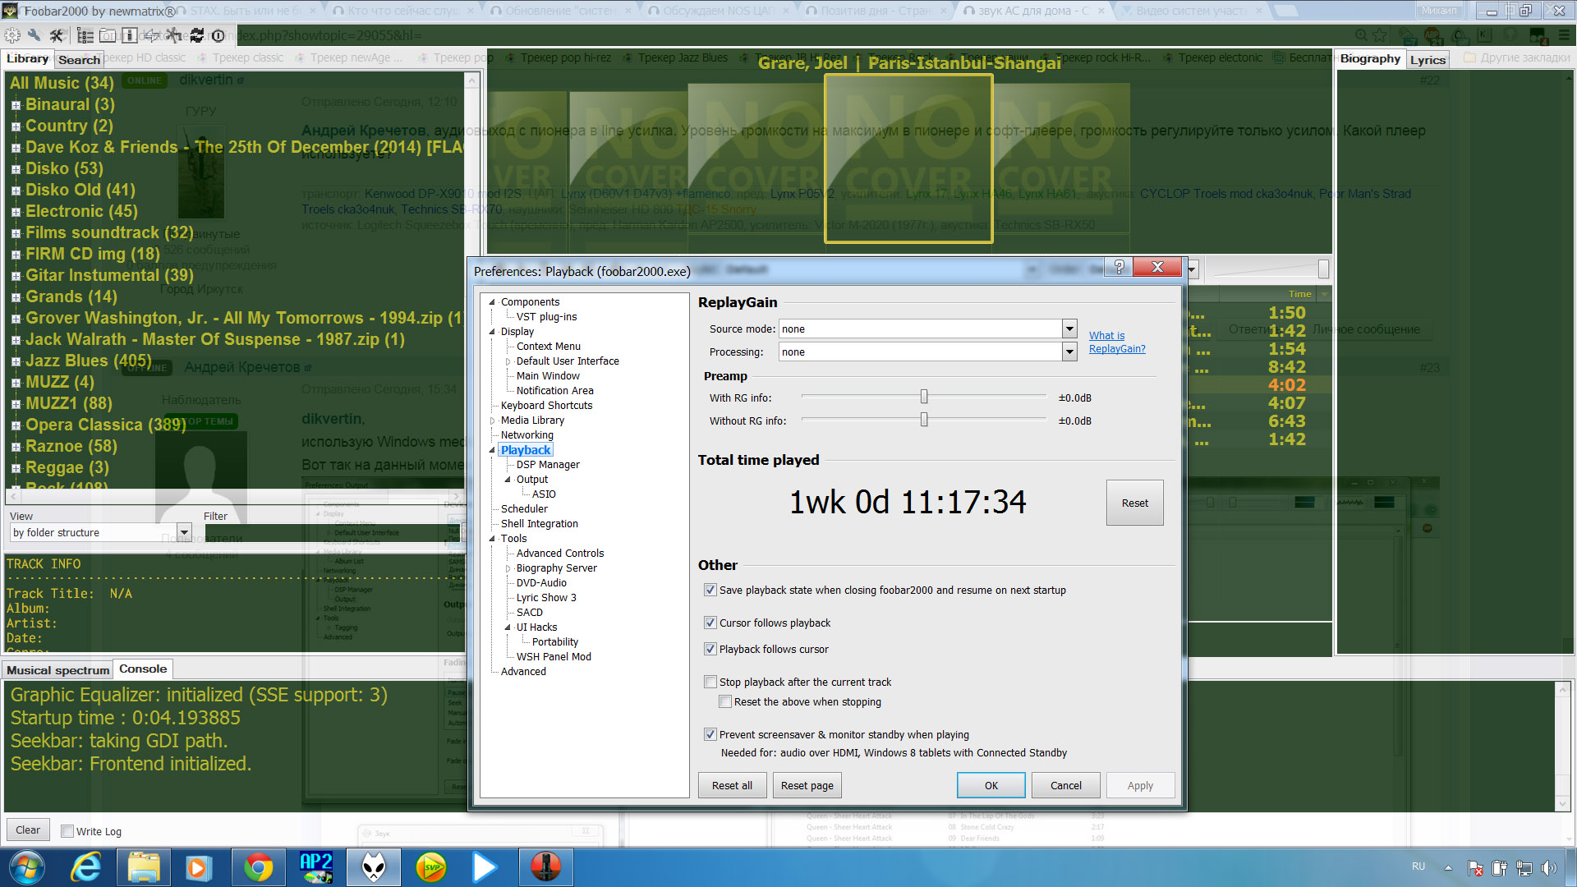Click red microphone taskbar icon
This screenshot has height=887, width=1577.
(545, 867)
